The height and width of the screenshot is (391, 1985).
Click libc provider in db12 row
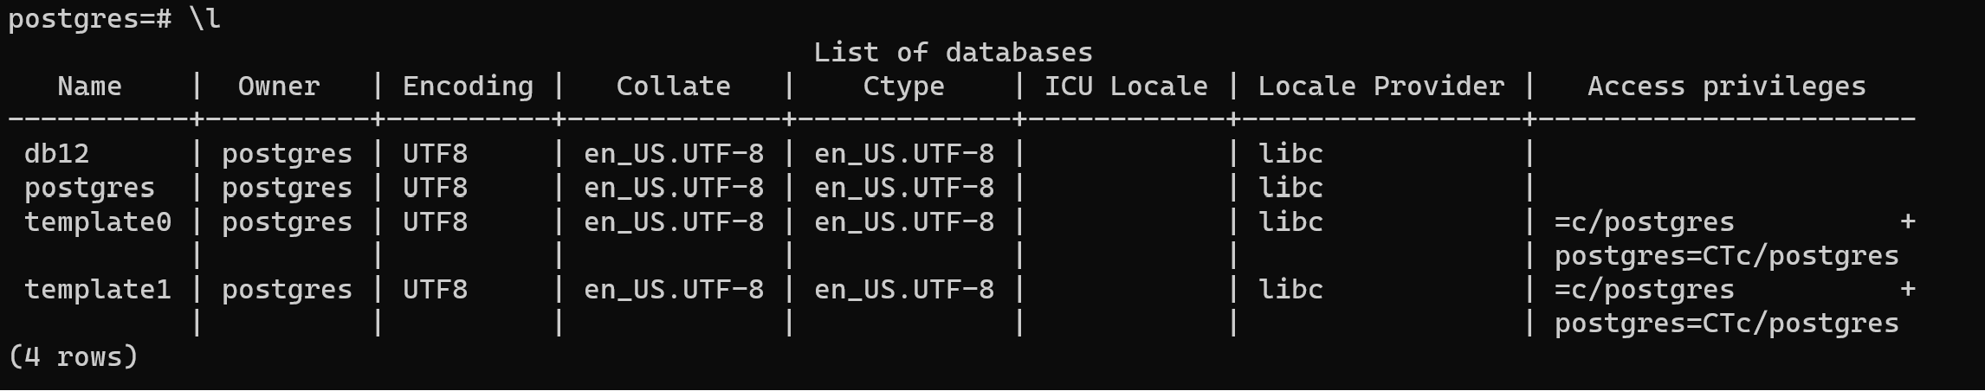coord(1290,154)
